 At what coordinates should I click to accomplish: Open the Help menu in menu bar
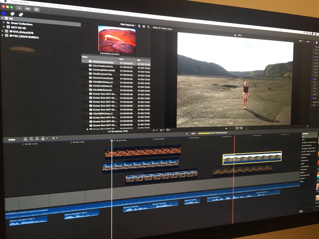109,12
